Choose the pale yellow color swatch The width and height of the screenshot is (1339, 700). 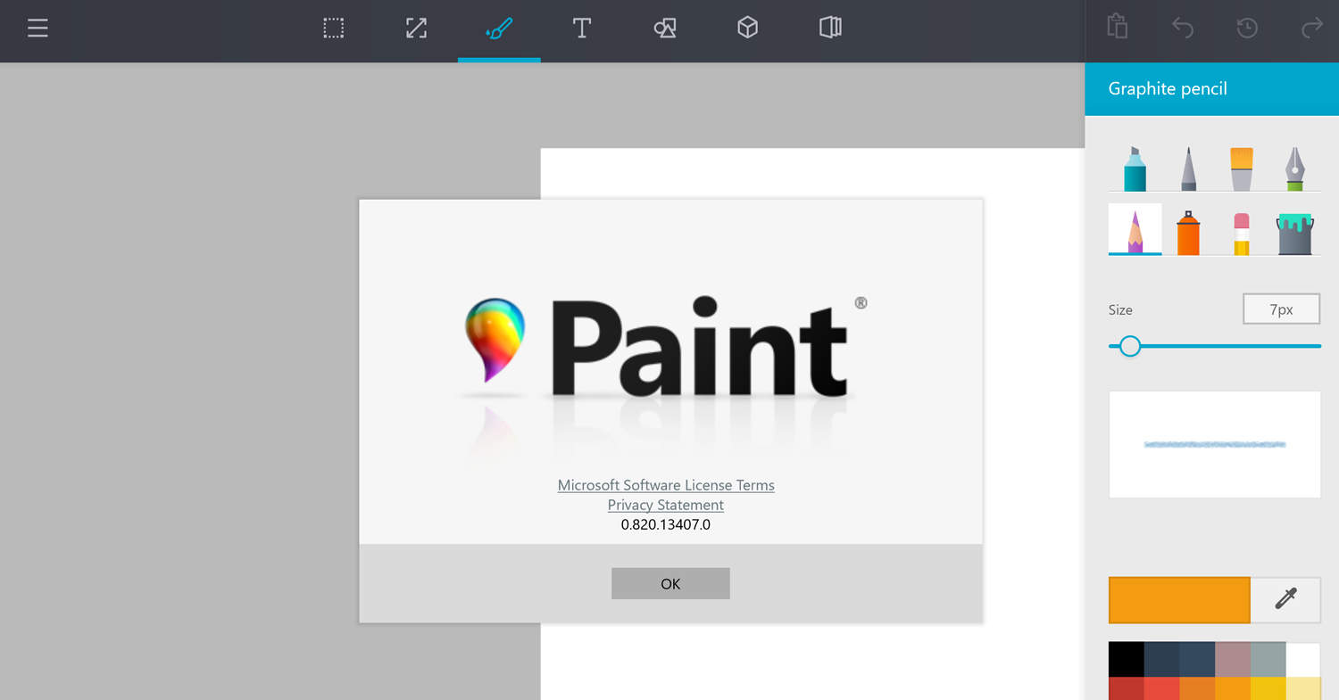tap(1303, 688)
